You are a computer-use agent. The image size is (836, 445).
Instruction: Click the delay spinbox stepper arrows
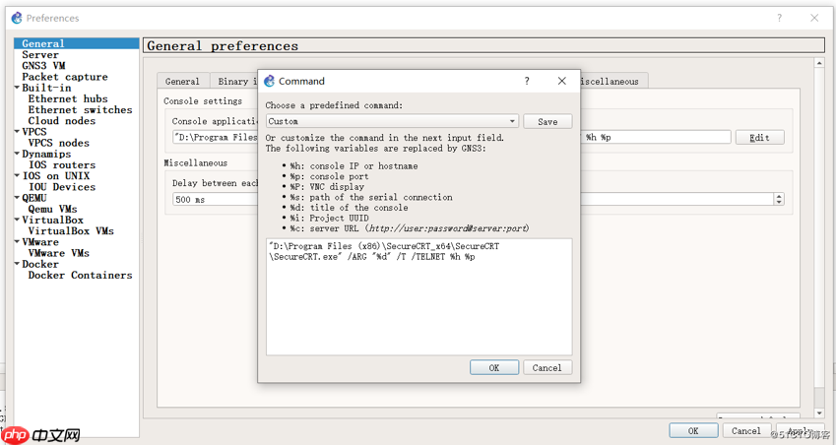tap(779, 199)
